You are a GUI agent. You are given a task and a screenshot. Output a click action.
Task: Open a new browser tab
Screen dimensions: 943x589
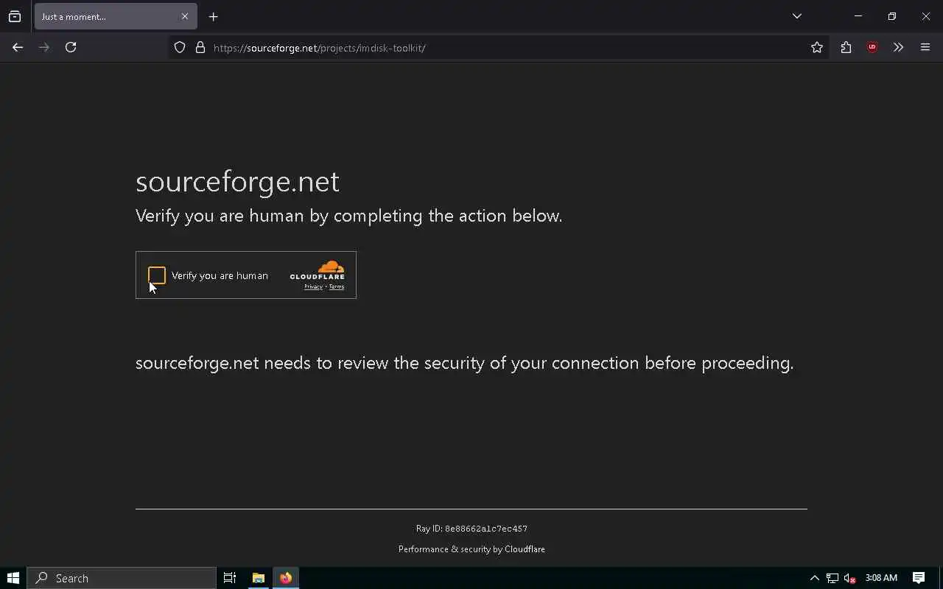(214, 16)
